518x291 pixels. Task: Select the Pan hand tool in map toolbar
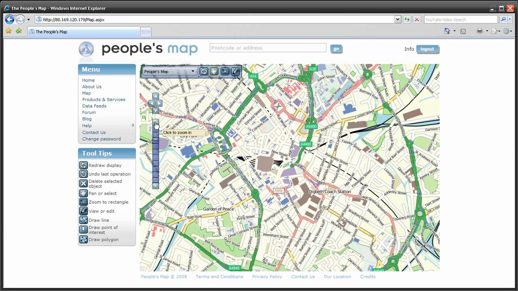[x=214, y=72]
